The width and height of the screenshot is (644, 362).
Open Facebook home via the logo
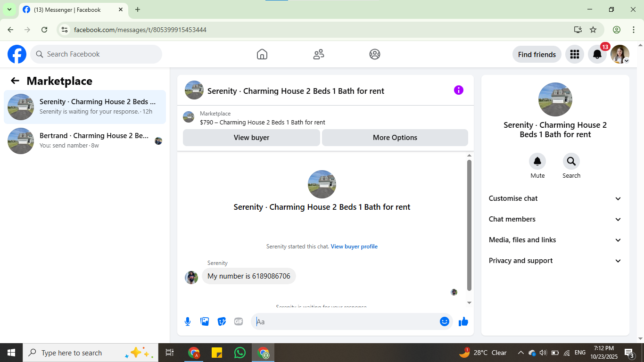point(17,54)
